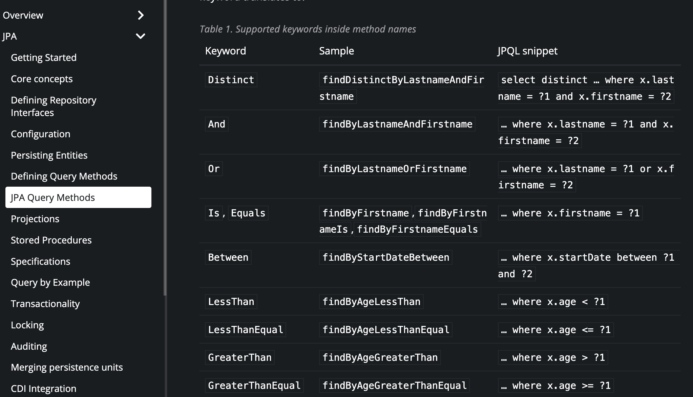The height and width of the screenshot is (397, 693).
Task: Open Defining Repository Interfaces page
Action: [x=54, y=106]
